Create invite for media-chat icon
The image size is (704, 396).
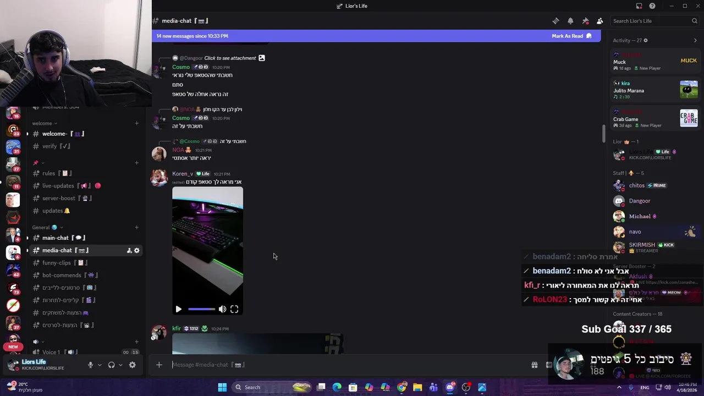(x=129, y=250)
